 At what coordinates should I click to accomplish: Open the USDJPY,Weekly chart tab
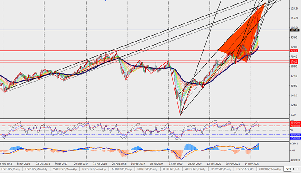pyautogui.click(x=36, y=169)
